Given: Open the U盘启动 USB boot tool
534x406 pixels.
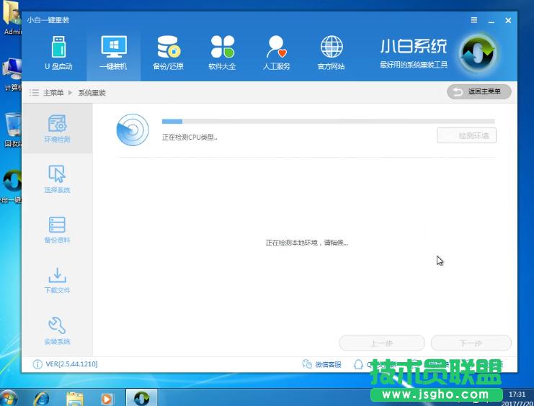Looking at the screenshot, I should coord(58,54).
